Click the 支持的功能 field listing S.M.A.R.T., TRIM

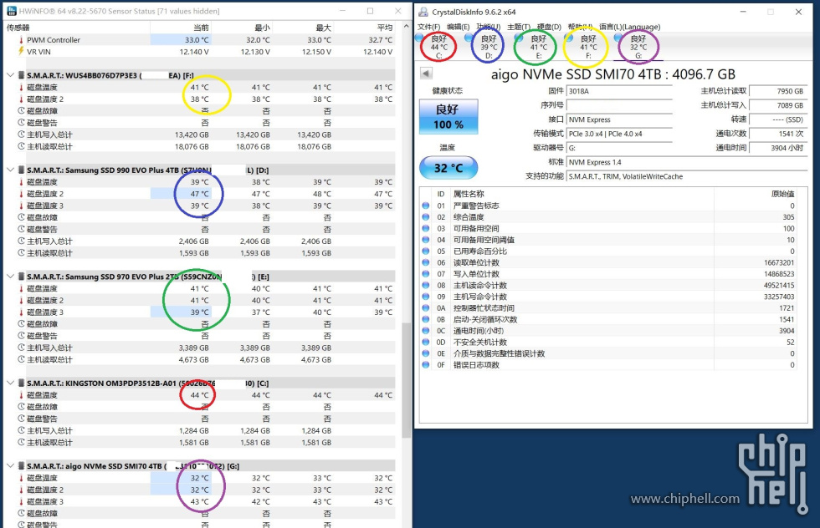point(687,176)
